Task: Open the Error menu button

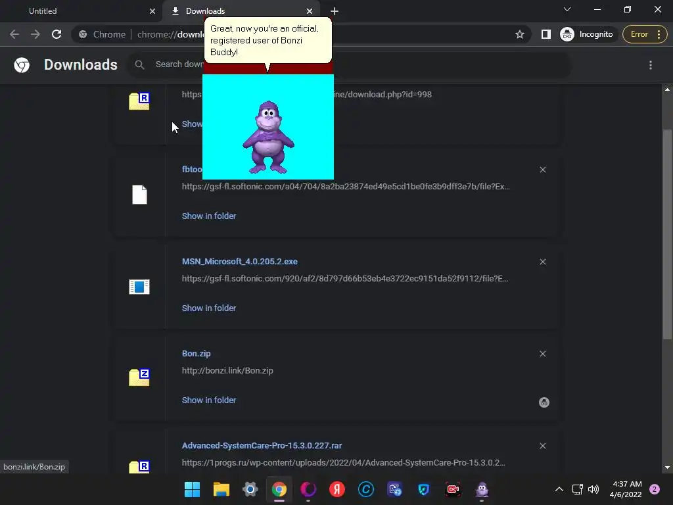Action: 645,34
